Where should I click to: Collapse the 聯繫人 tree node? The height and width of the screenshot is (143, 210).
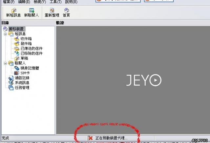pyautogui.click(x=5, y=63)
